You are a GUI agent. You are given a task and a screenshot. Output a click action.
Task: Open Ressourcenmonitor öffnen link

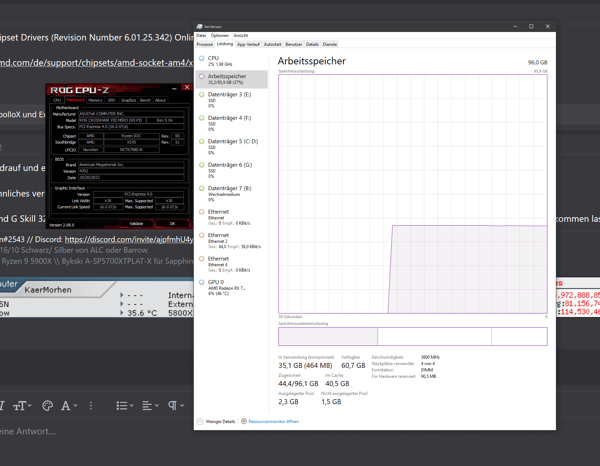(270, 422)
